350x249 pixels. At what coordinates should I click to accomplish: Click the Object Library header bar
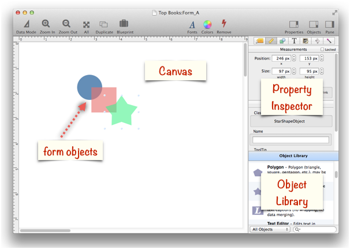(293, 156)
